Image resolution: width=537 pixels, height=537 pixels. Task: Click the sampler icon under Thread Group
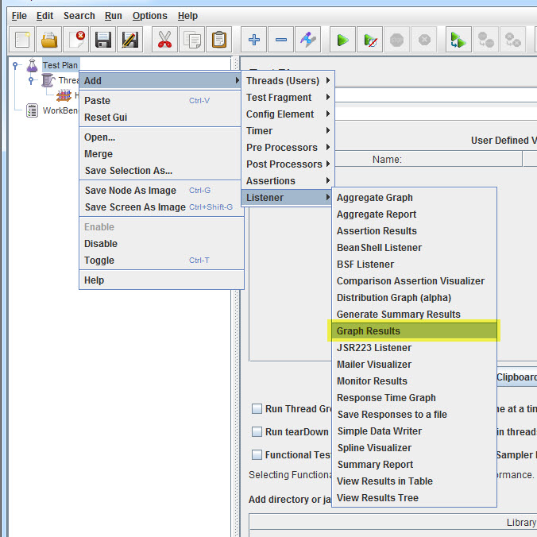pos(64,95)
